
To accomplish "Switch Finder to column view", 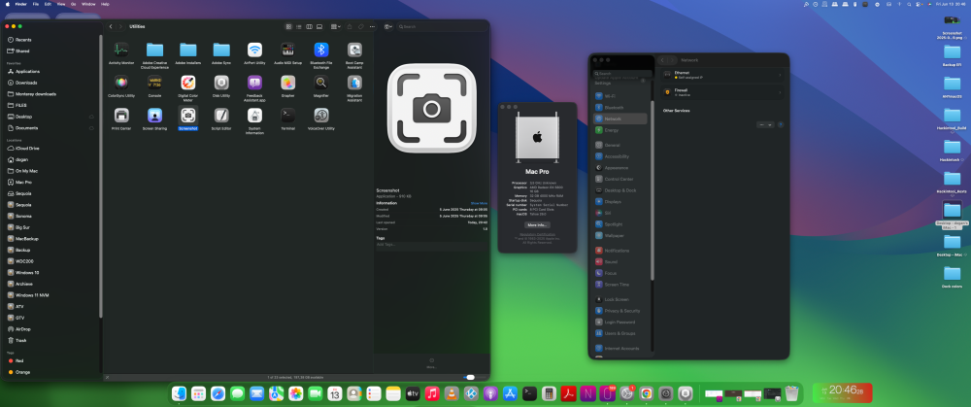I will tap(309, 26).
